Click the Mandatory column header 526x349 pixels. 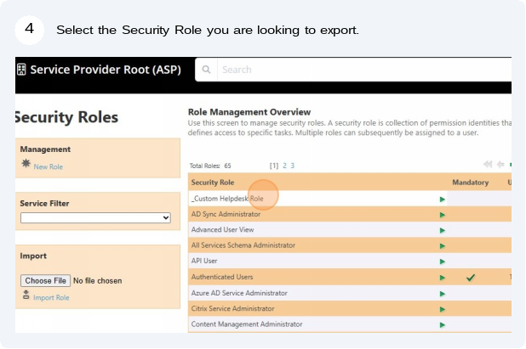coord(471,183)
